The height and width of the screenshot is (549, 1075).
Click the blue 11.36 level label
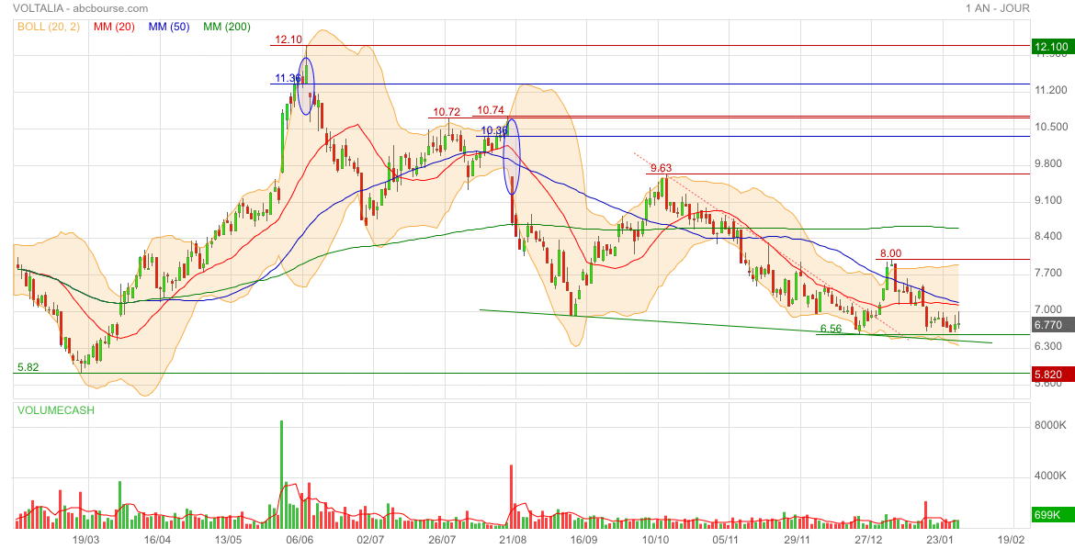point(288,78)
